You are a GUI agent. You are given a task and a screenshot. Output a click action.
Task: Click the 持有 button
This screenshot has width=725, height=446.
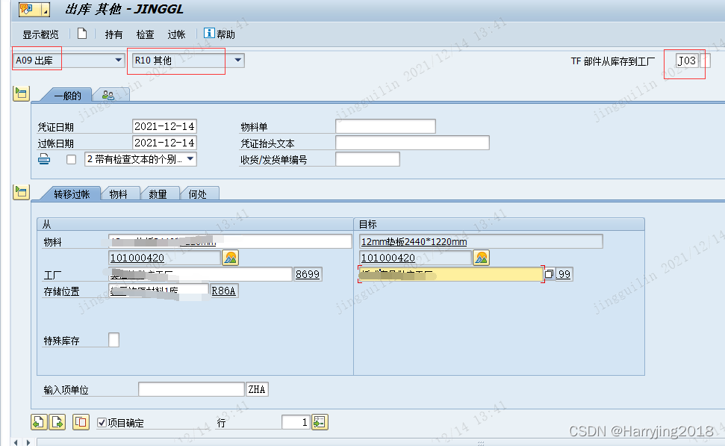point(113,34)
